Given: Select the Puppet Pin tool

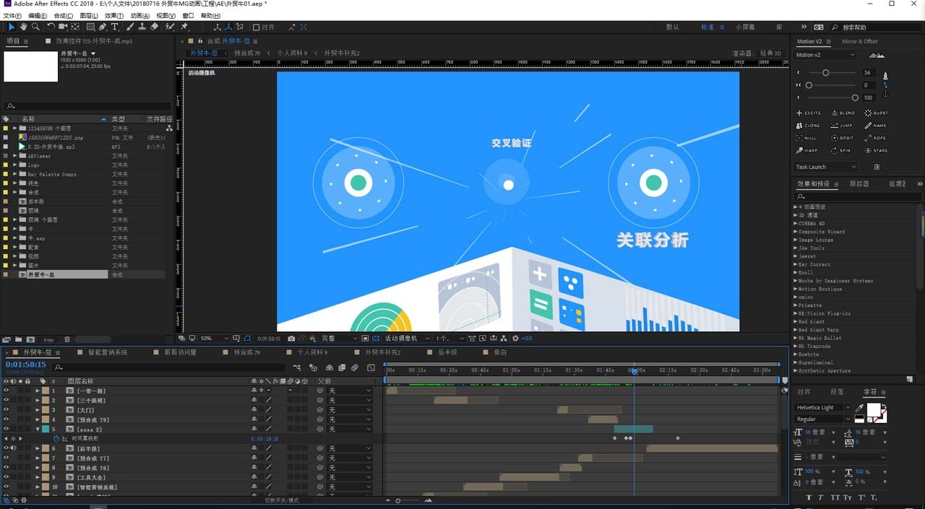Looking at the screenshot, I should (184, 27).
